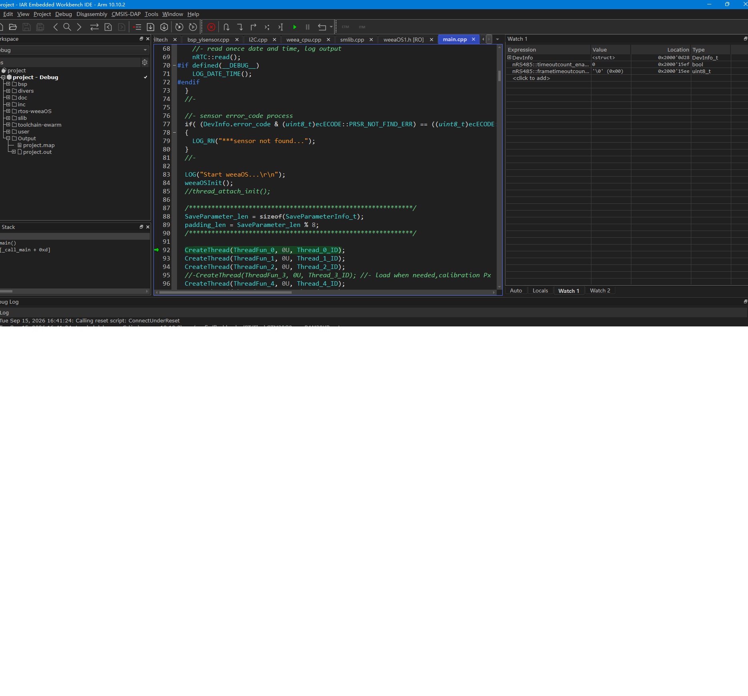Click the Find magnifier icon in toolbar
Screen dimensions: 748x696
tap(67, 27)
